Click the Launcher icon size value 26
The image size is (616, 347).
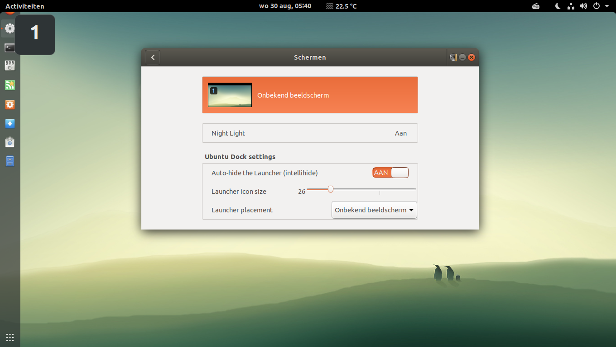click(x=302, y=192)
